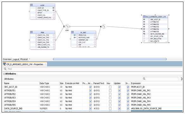Toggle Update checkbox for DATA_SOURCE_IND
The height and width of the screenshot is (114, 185).
119,108
